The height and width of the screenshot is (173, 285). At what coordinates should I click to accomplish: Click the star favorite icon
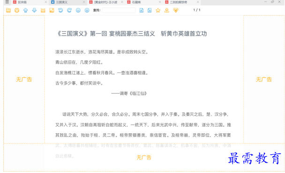click(x=158, y=10)
